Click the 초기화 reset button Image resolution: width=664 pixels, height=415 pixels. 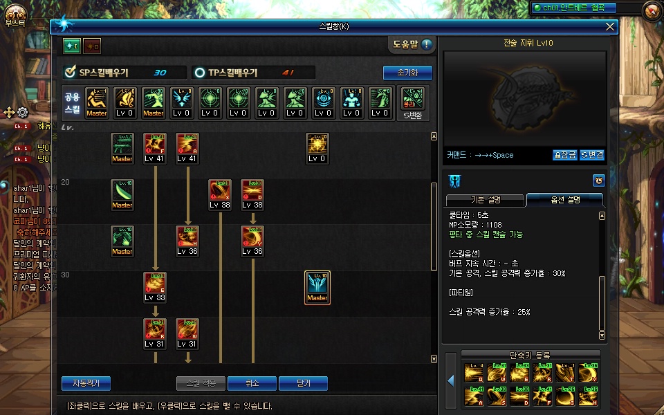407,73
